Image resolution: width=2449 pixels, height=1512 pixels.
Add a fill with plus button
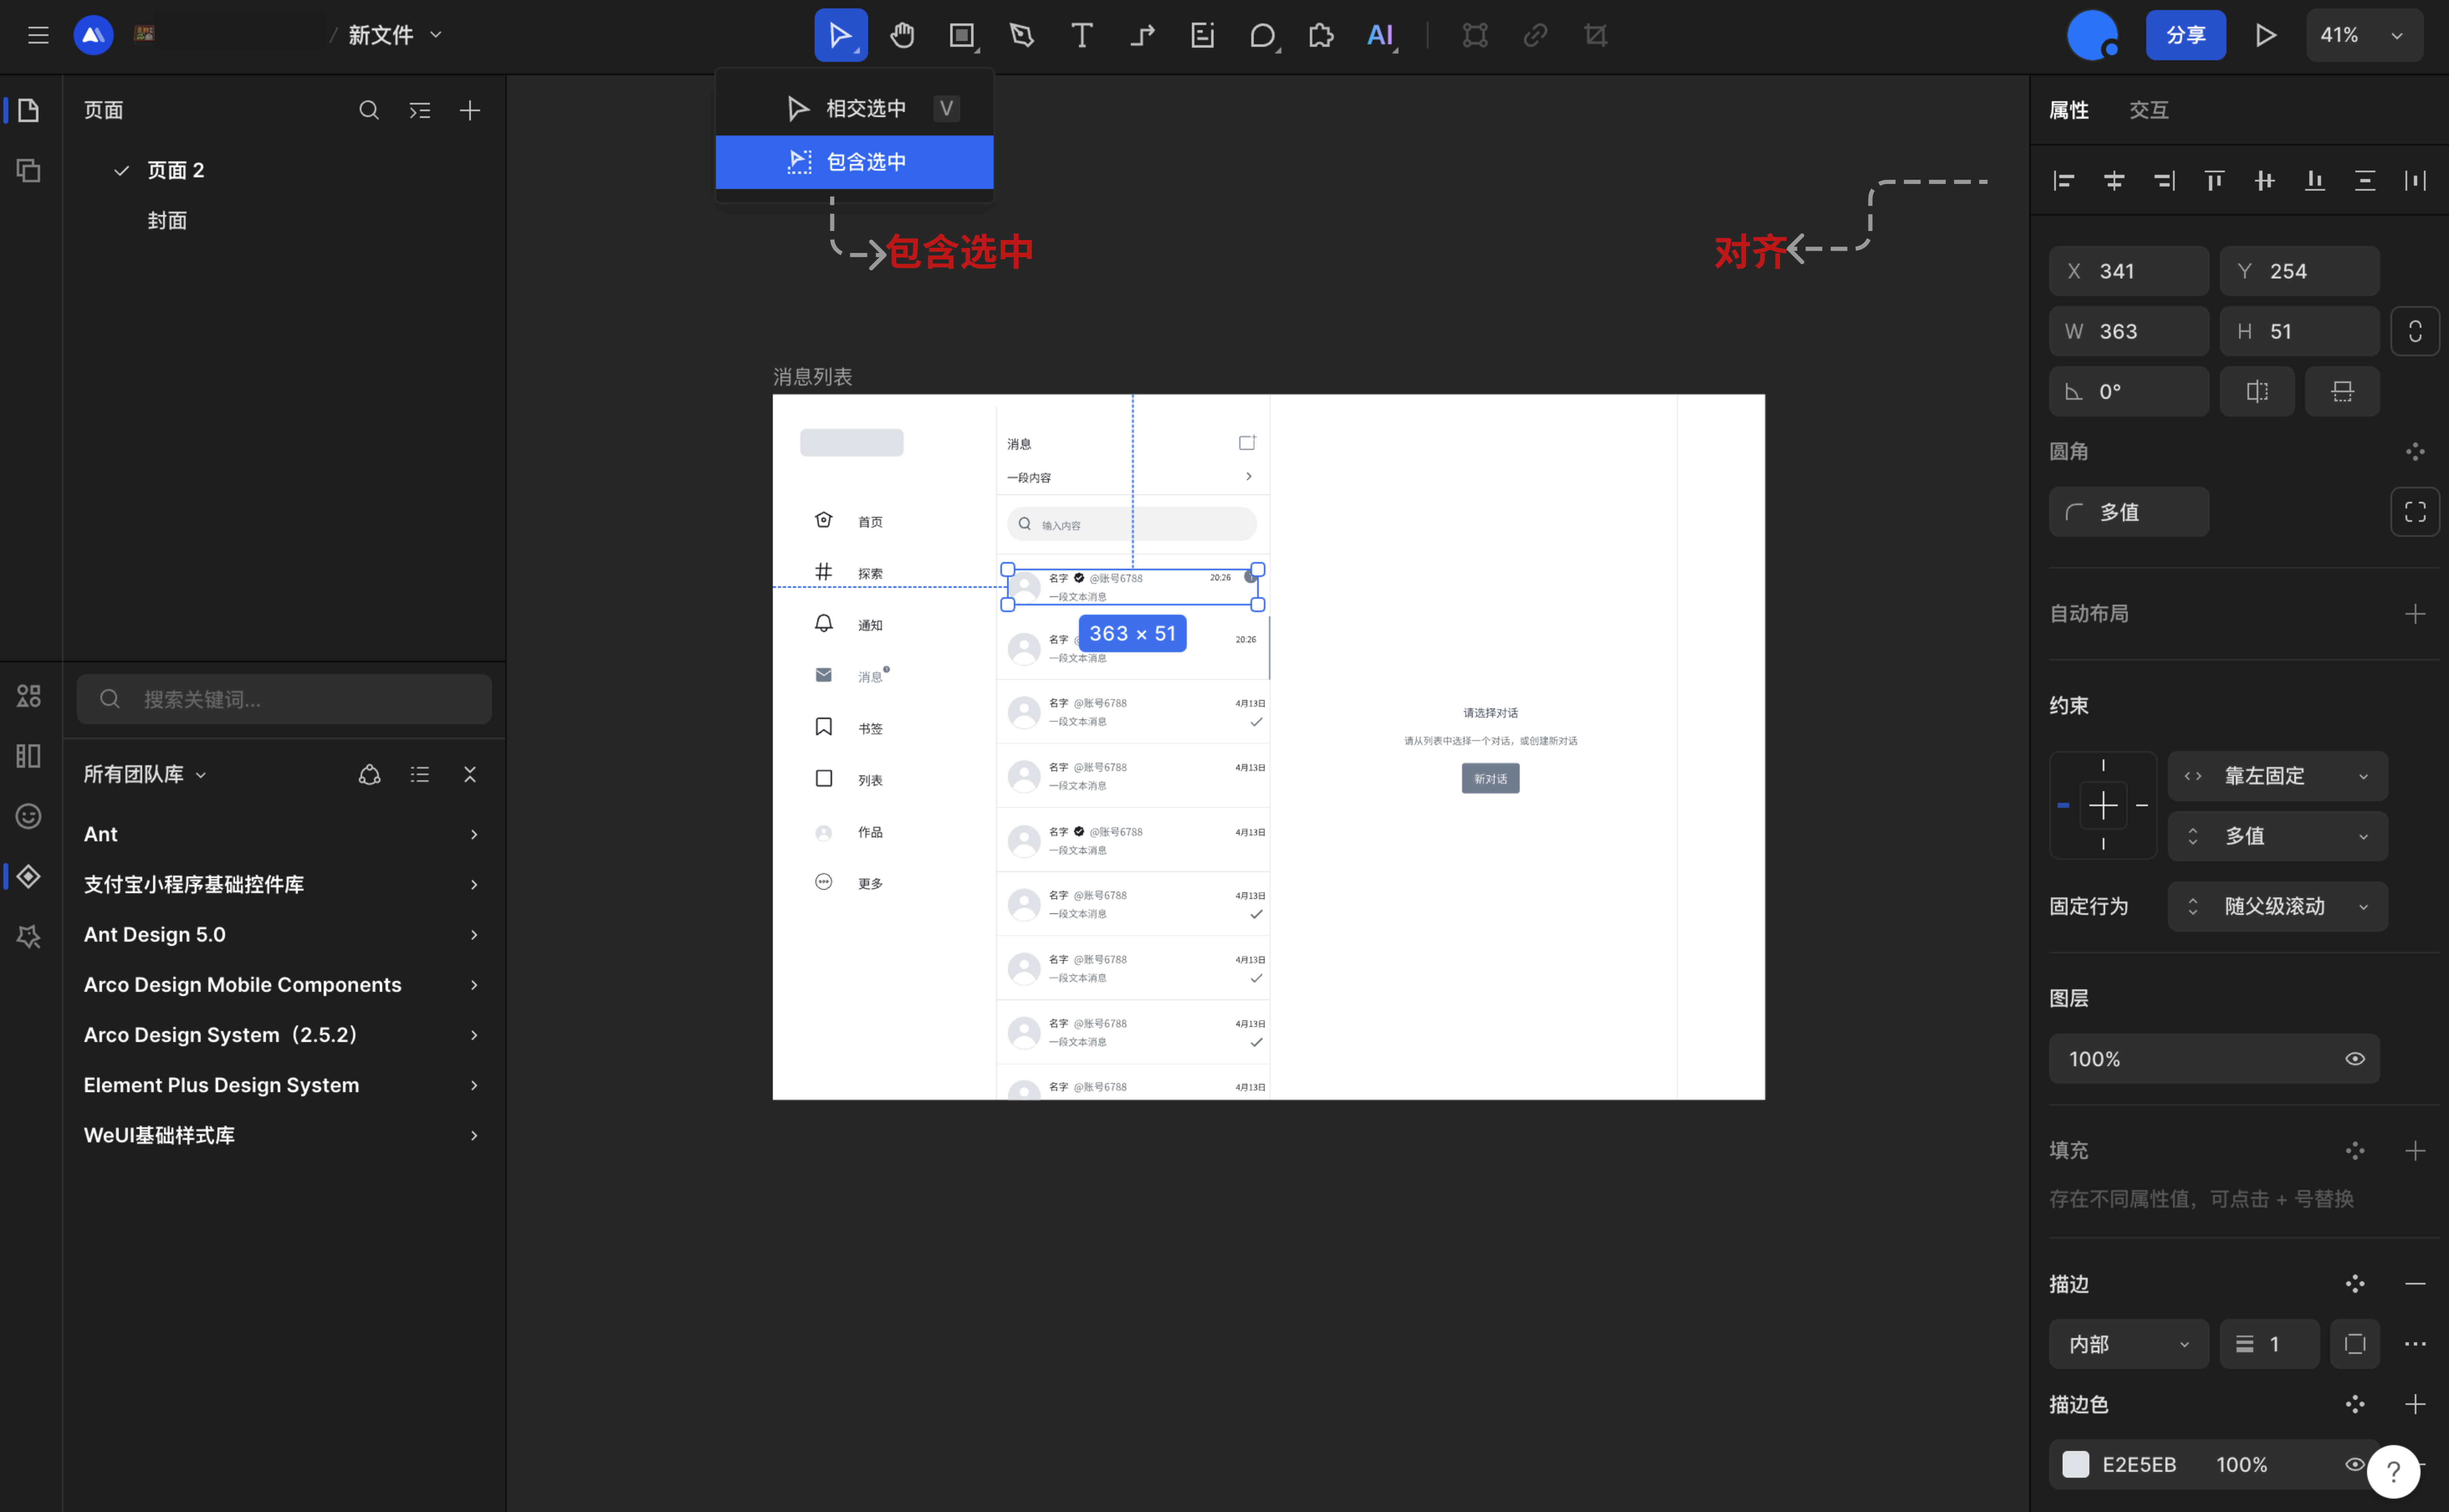coord(2415,1151)
